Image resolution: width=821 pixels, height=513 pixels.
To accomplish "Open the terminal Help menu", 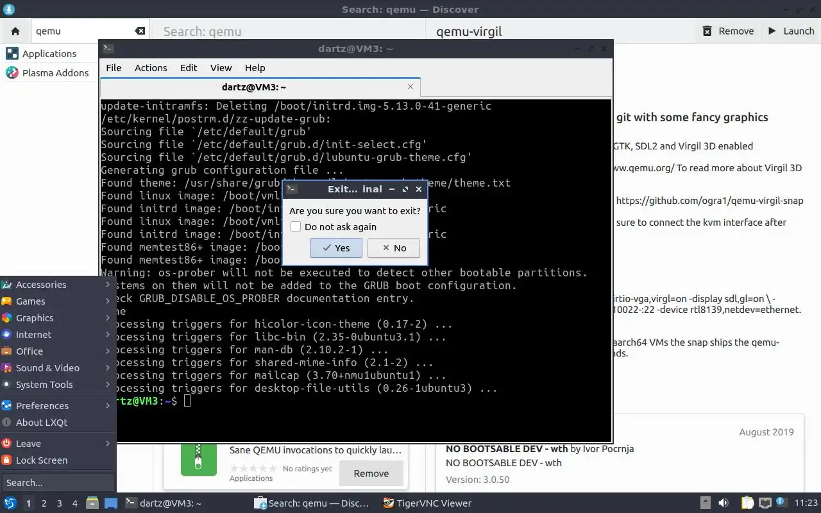I will click(255, 67).
